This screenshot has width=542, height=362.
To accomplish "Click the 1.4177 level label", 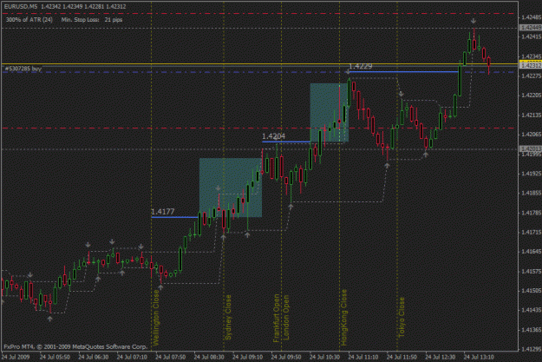I will [x=163, y=212].
